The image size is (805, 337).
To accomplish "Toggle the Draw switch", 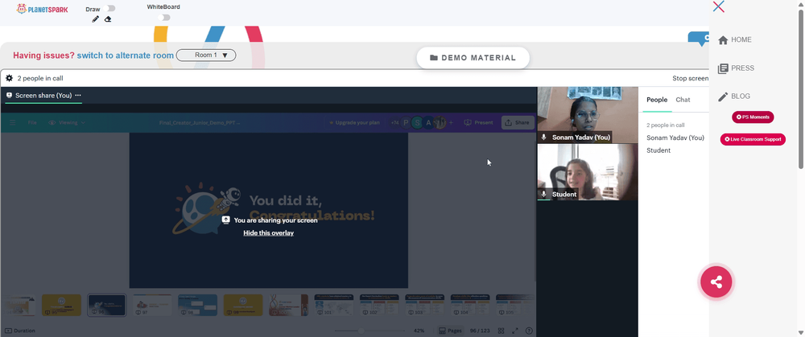I will click(x=109, y=8).
